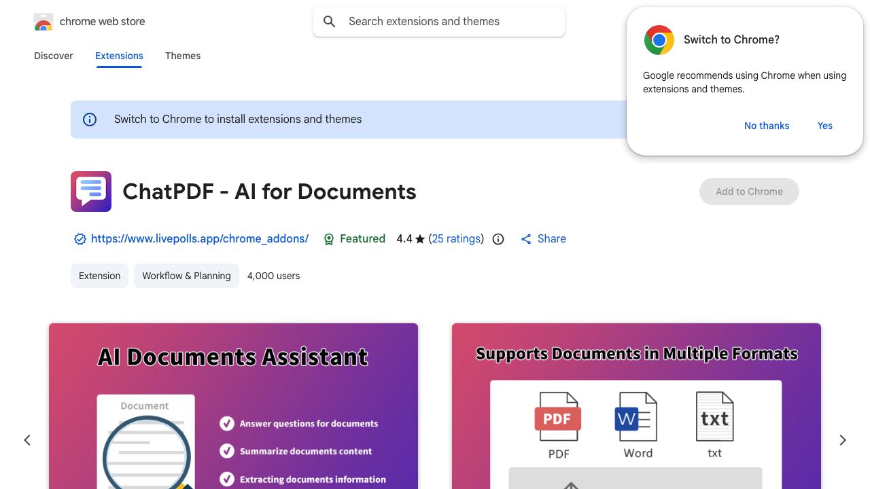Click the Featured badge icon
This screenshot has width=870, height=489.
(x=329, y=239)
